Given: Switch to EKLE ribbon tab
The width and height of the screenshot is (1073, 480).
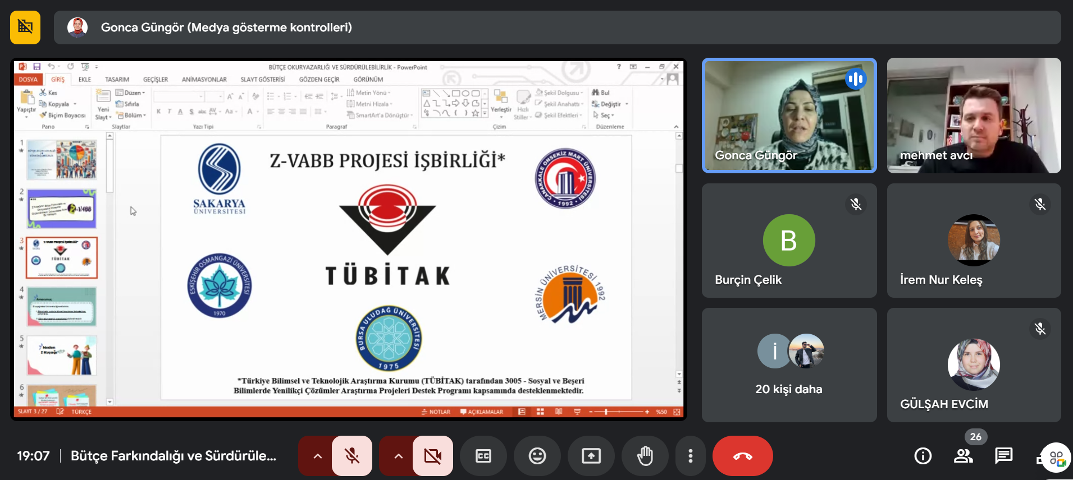Looking at the screenshot, I should 85,80.
